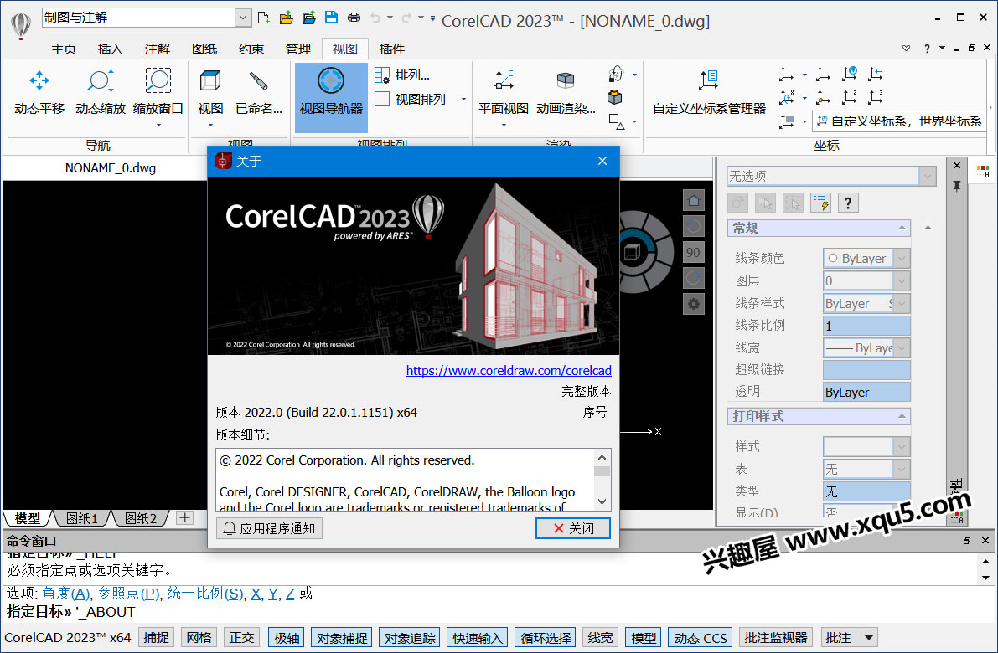
Task: Save drawing with the floppy disk icon
Action: tap(331, 18)
